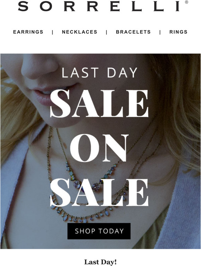Go to the Necklaces category
This screenshot has height=268, width=201.
(x=80, y=32)
